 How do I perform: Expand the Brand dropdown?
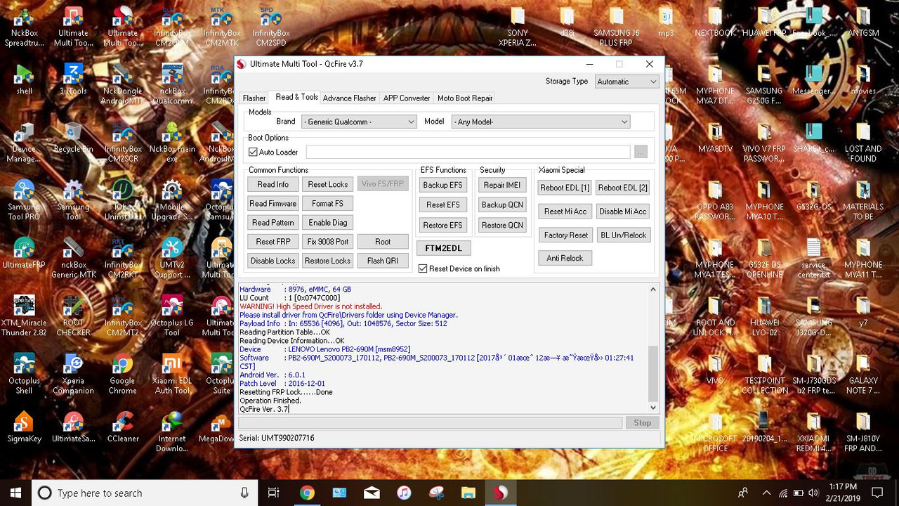click(x=359, y=122)
